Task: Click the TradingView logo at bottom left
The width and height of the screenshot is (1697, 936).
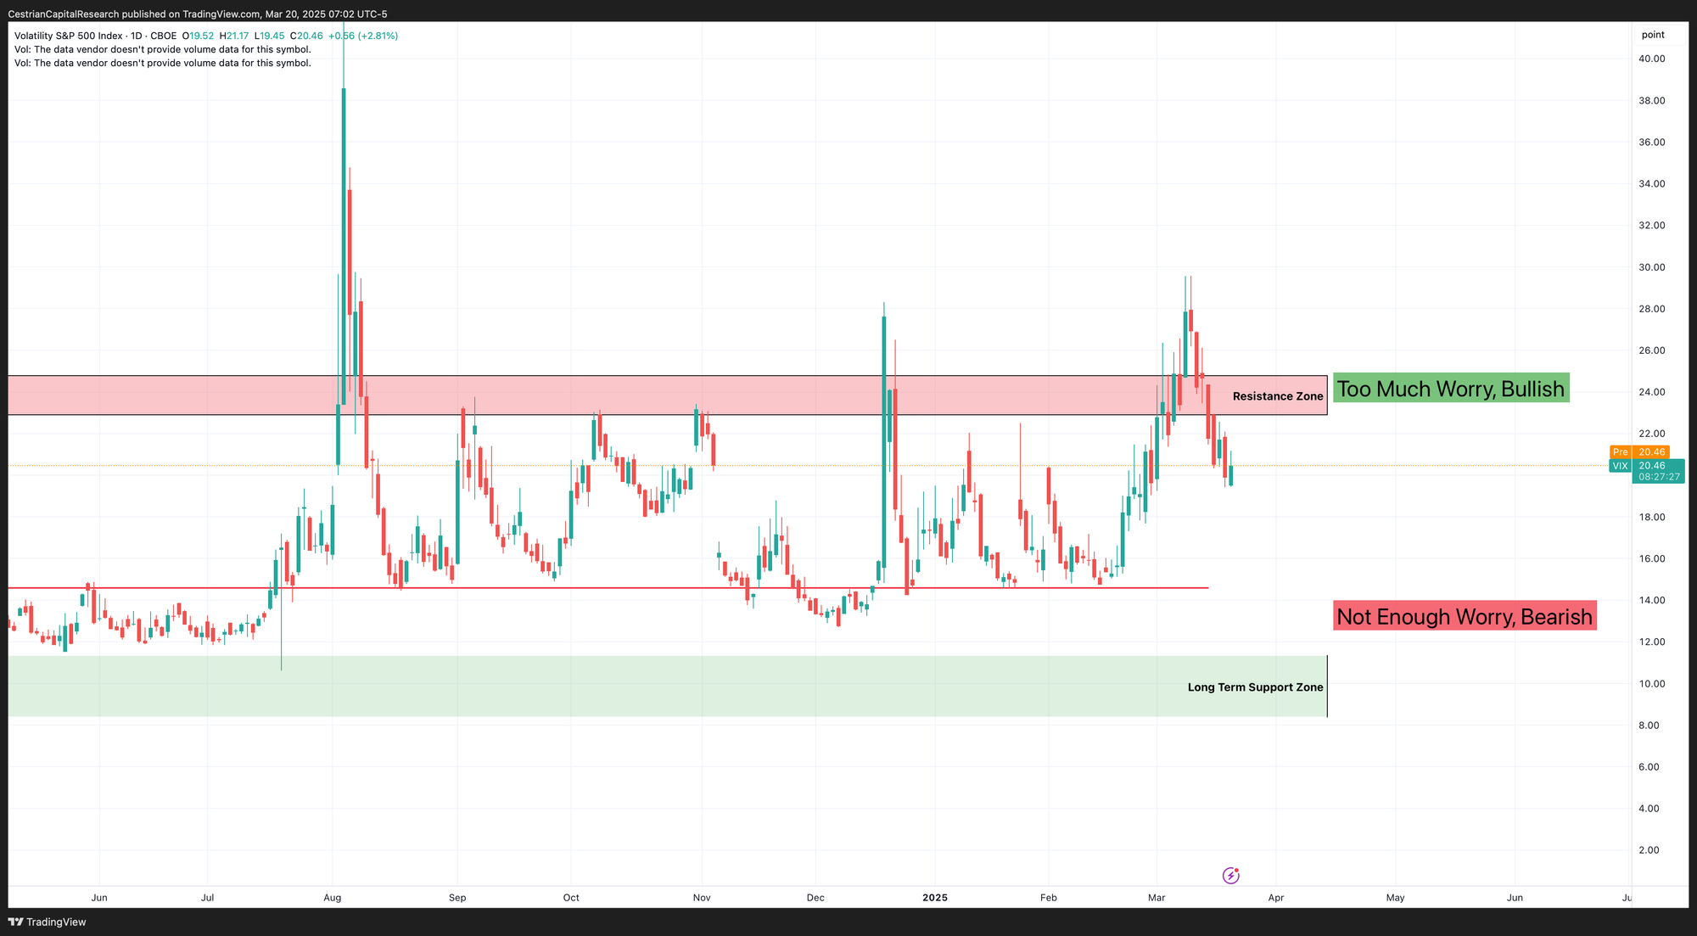Action: pos(48,922)
